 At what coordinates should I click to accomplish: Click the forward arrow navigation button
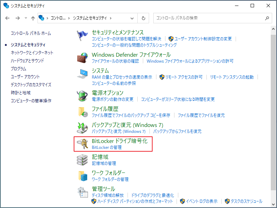17,18
